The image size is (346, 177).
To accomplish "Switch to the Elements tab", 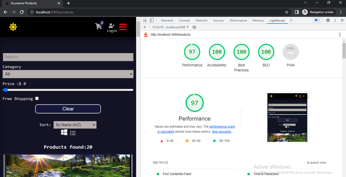I will pyautogui.click(x=167, y=20).
